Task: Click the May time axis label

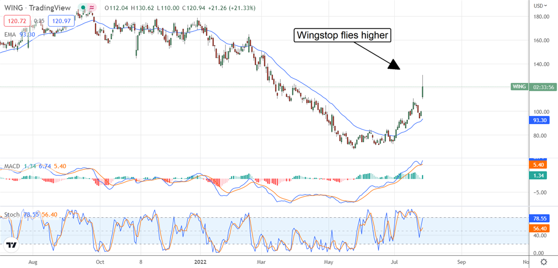Action: pyautogui.click(x=329, y=262)
